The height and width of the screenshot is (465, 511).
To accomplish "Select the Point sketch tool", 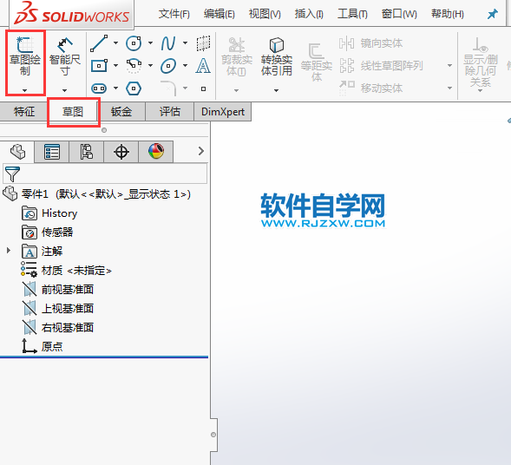I will 203,88.
